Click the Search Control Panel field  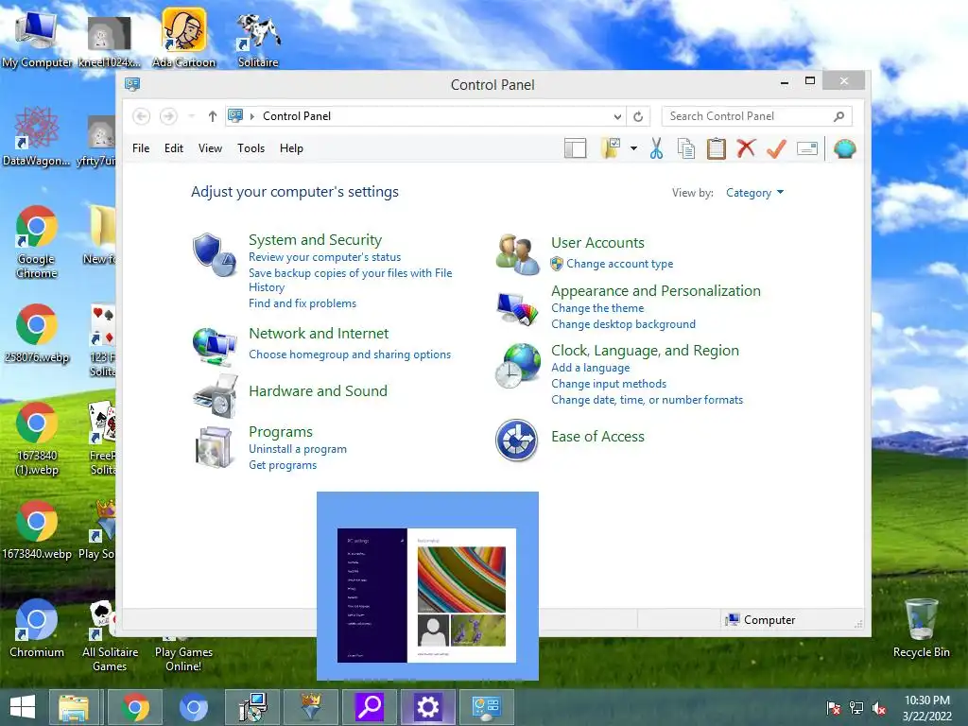pyautogui.click(x=757, y=116)
